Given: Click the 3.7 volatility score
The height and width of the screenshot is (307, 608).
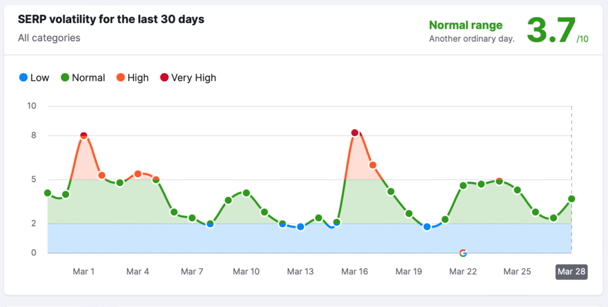Looking at the screenshot, I should [551, 30].
